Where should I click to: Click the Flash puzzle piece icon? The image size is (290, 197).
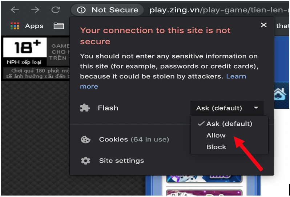pos(85,108)
